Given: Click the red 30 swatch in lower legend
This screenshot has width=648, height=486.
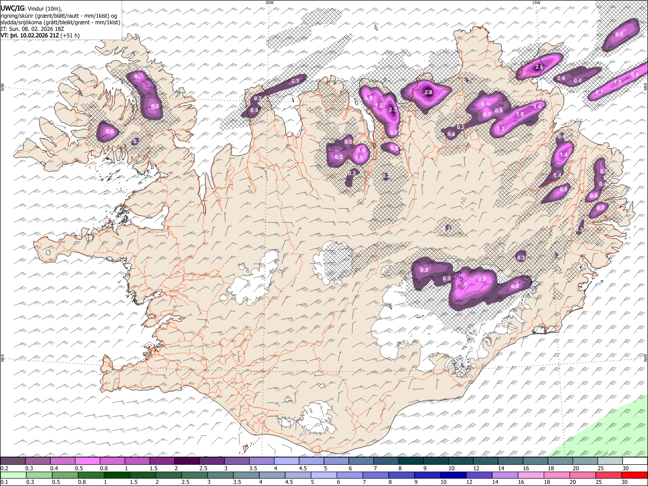Looking at the screenshot, I should tap(634, 475).
